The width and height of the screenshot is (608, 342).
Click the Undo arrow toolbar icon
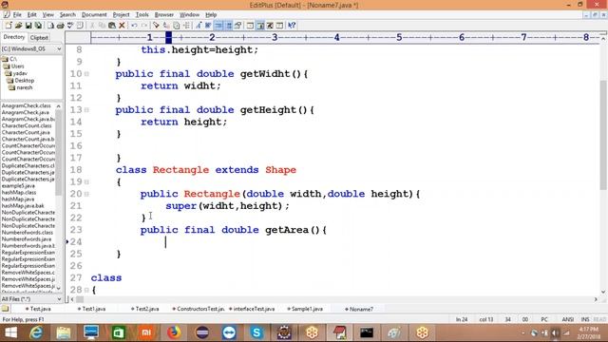pyautogui.click(x=134, y=26)
